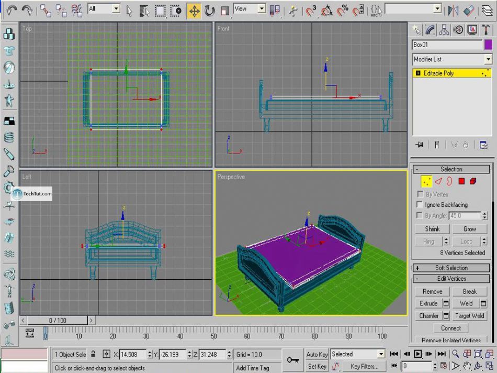Activate the Select and Link tool
This screenshot has height=373, width=497.
click(x=46, y=10)
